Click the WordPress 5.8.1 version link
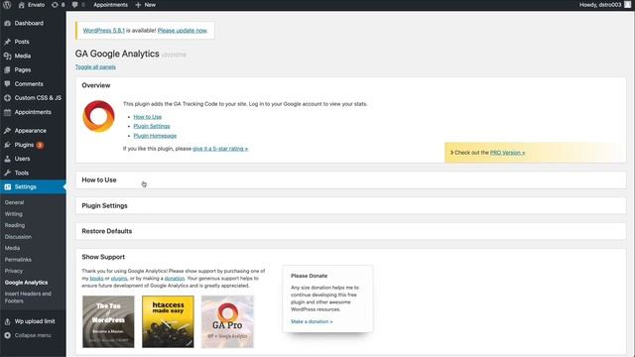The height and width of the screenshot is (357, 635). 103,31
